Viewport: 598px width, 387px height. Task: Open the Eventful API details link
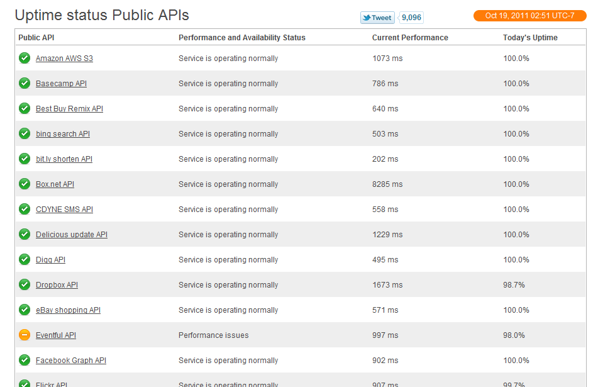(55, 335)
